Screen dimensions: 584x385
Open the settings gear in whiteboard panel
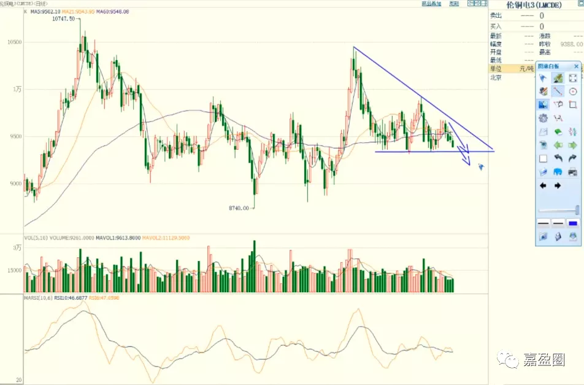pos(543,118)
